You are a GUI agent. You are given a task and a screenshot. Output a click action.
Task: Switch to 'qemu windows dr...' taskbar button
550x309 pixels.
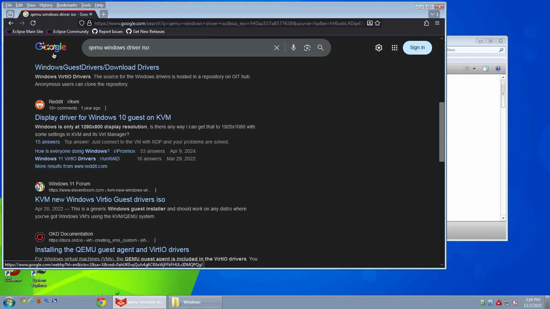140,302
